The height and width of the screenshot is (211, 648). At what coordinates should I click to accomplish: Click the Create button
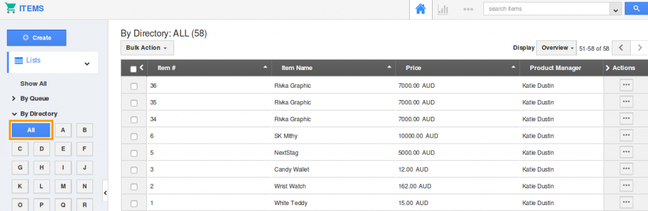pos(37,38)
